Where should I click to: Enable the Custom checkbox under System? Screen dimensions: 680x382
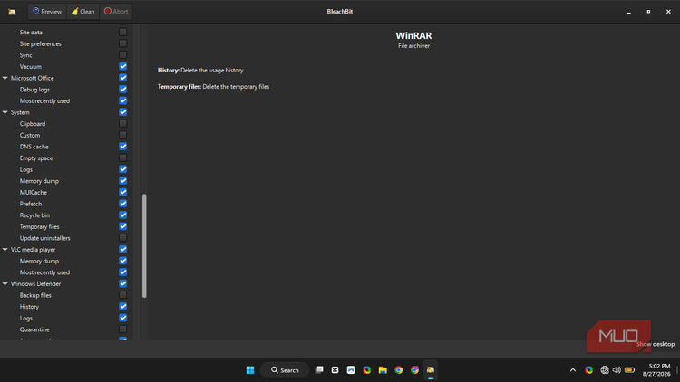123,135
